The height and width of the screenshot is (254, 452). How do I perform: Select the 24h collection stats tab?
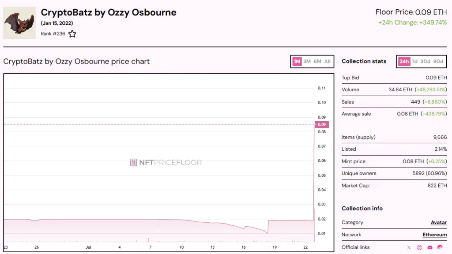click(x=404, y=61)
